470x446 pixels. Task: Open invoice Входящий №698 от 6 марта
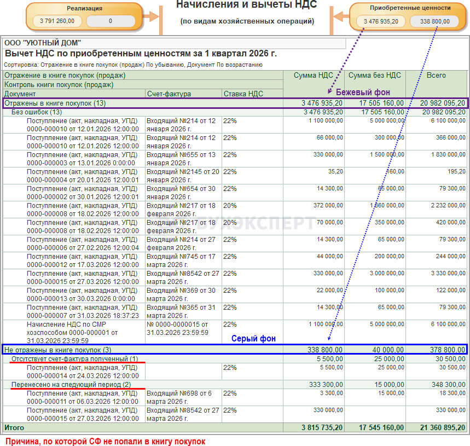click(x=179, y=397)
